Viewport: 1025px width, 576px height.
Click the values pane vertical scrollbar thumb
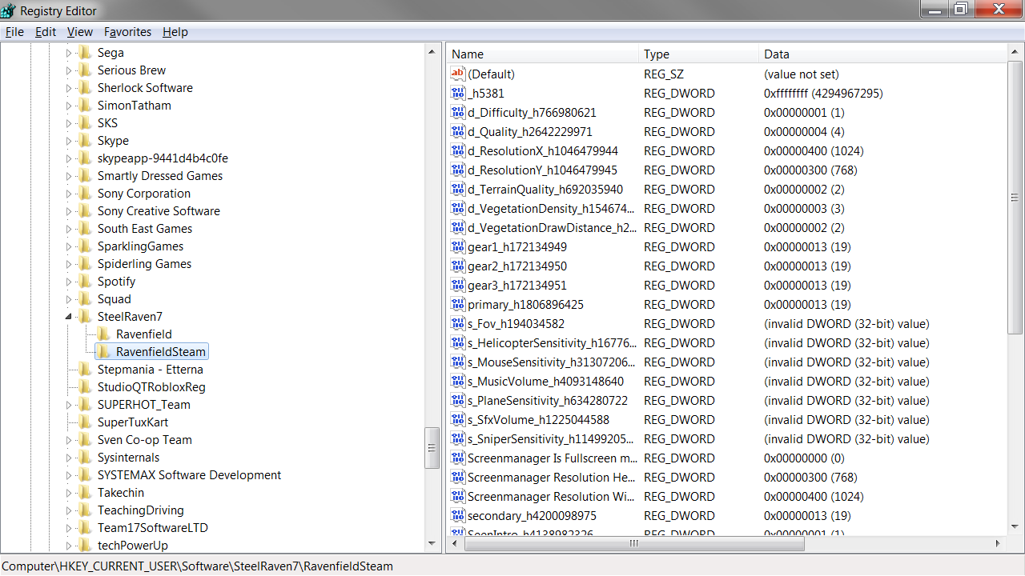1015,198
